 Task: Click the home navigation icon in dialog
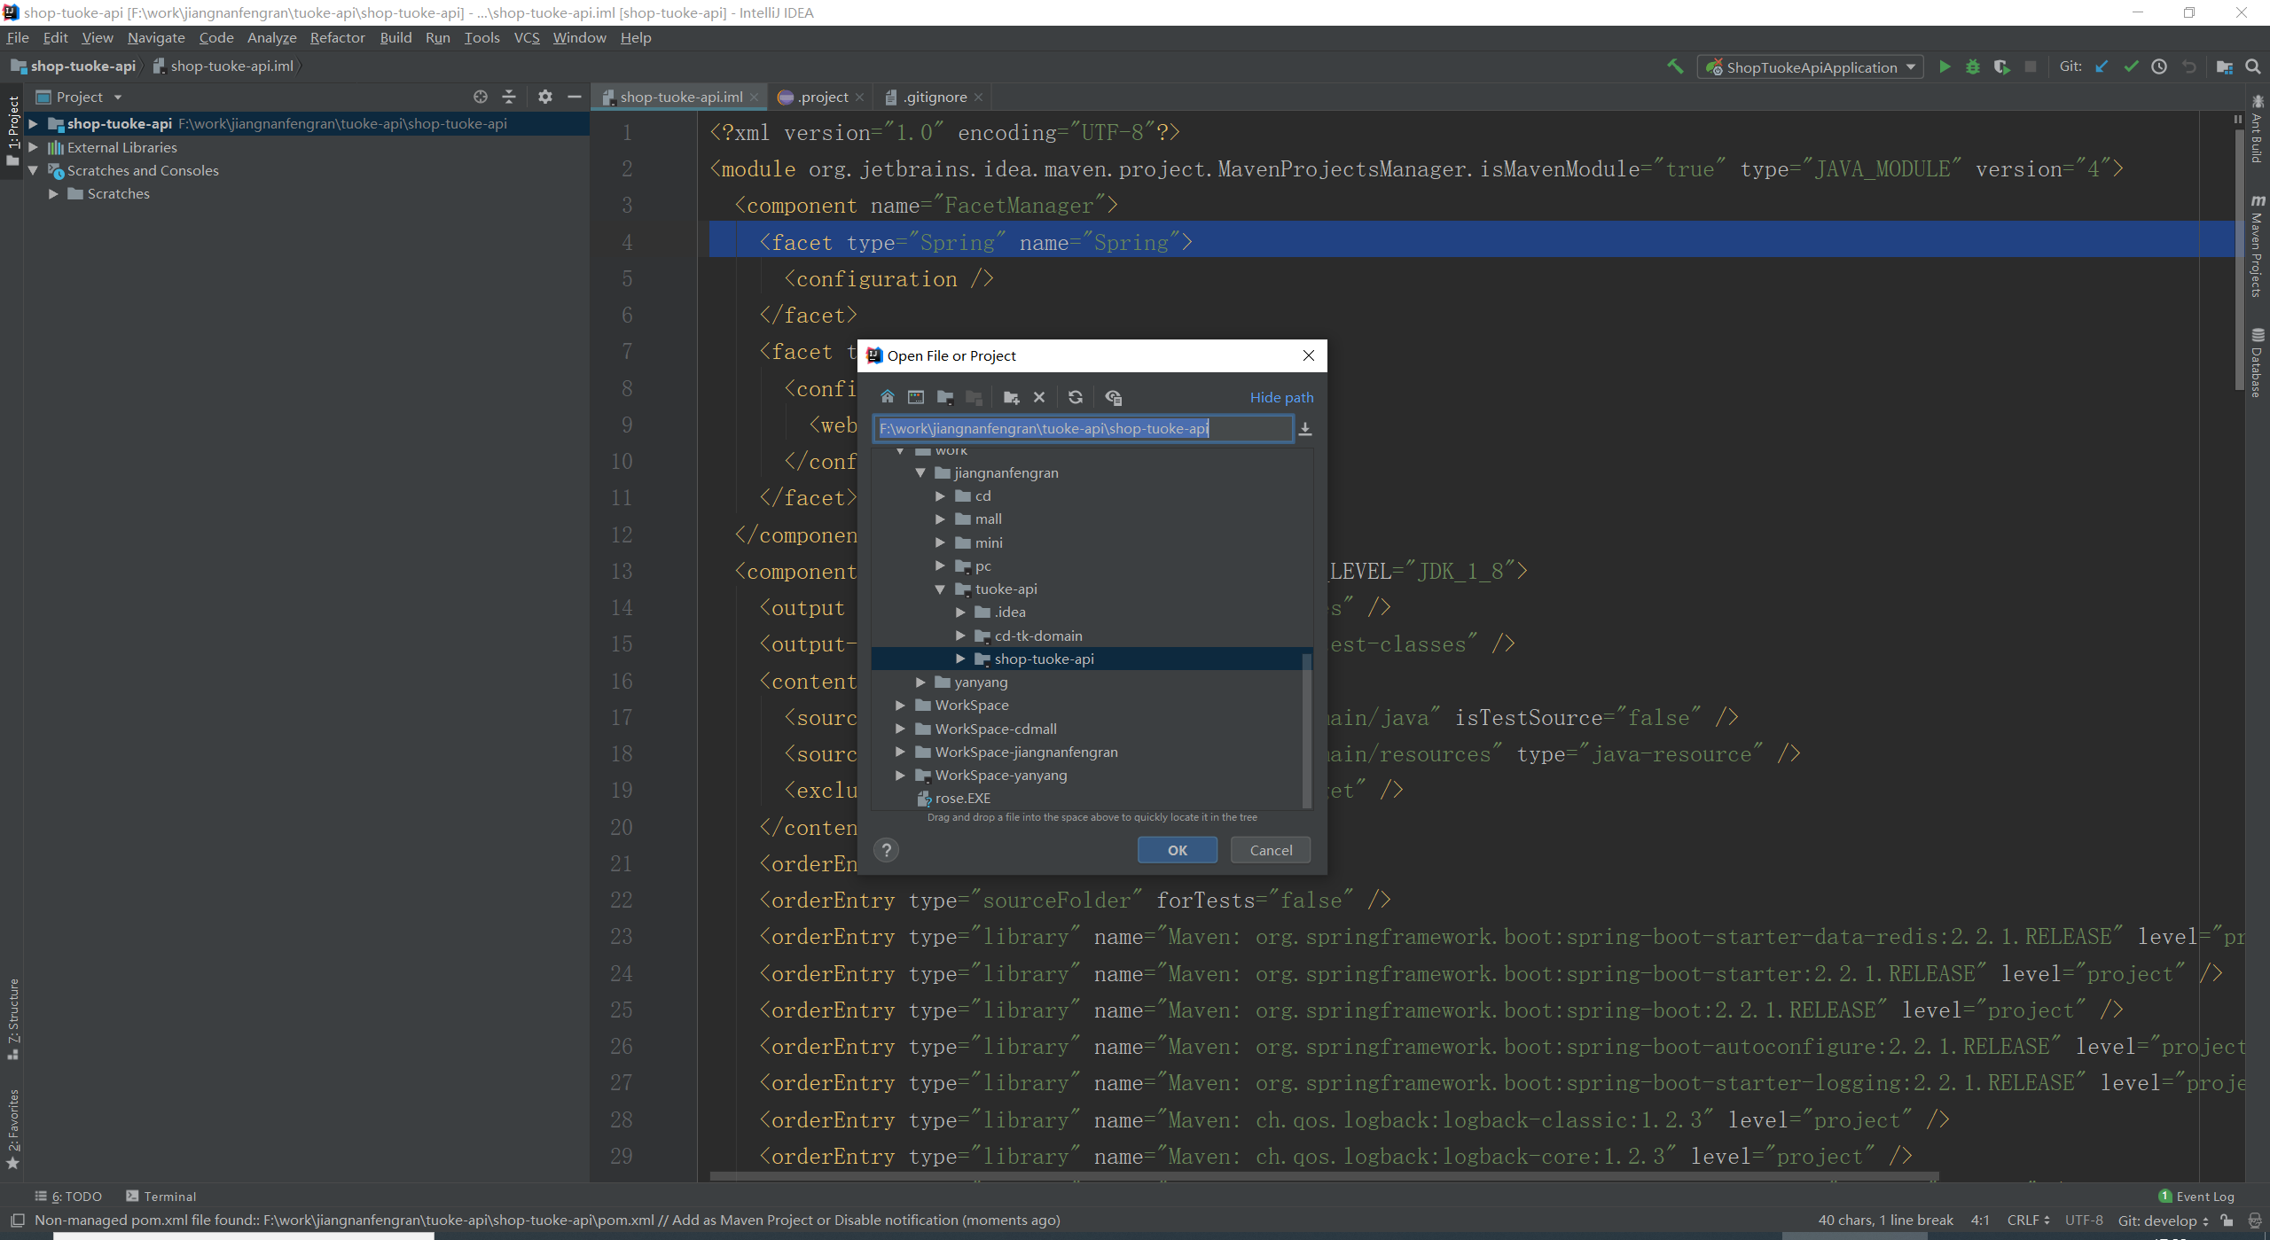tap(886, 397)
